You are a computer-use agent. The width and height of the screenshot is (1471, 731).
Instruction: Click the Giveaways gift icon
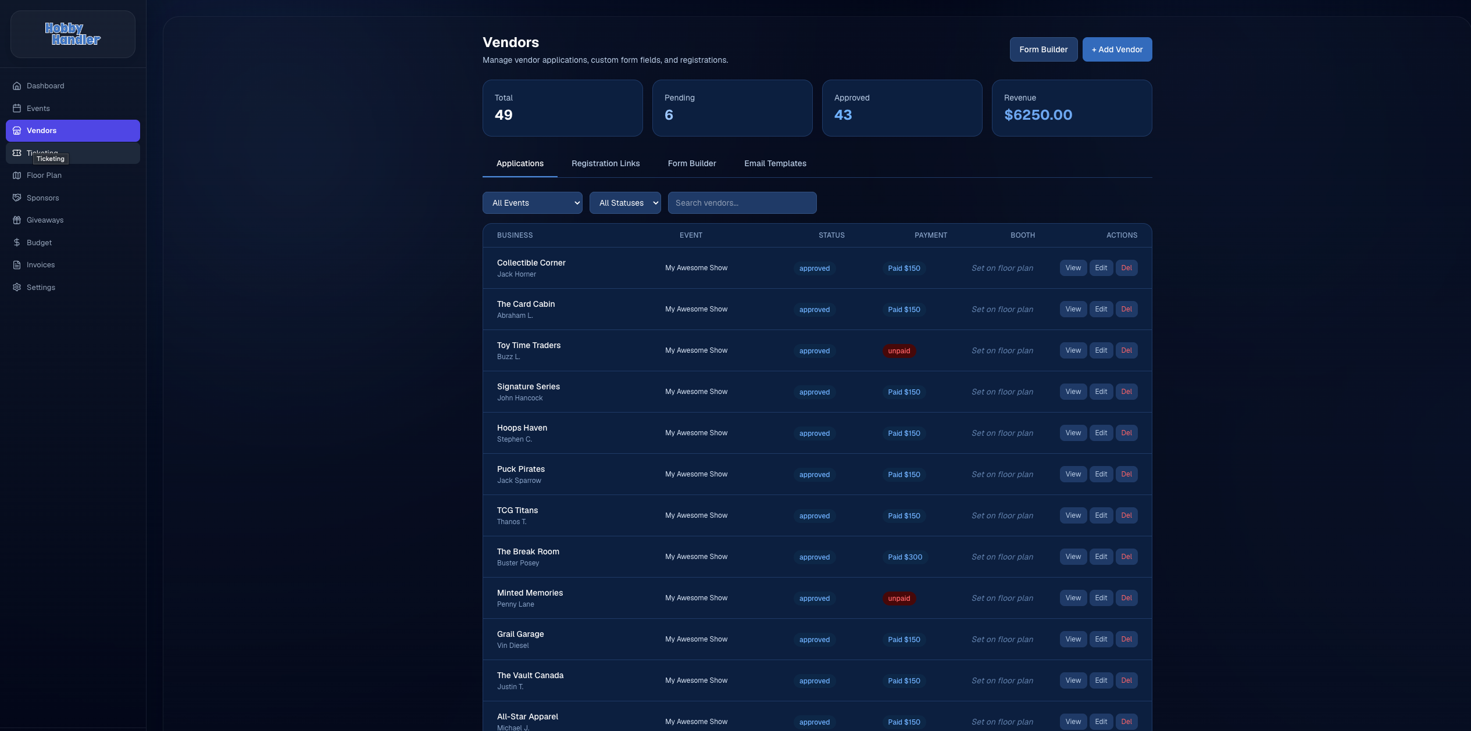click(17, 220)
